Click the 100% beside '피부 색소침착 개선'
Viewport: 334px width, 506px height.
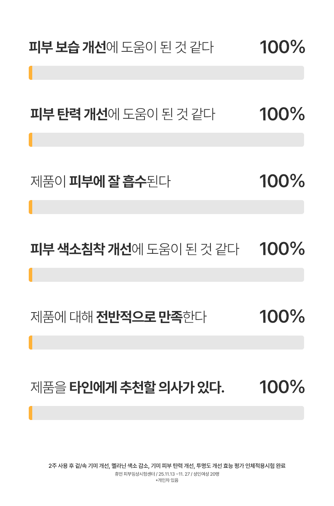tap(282, 249)
